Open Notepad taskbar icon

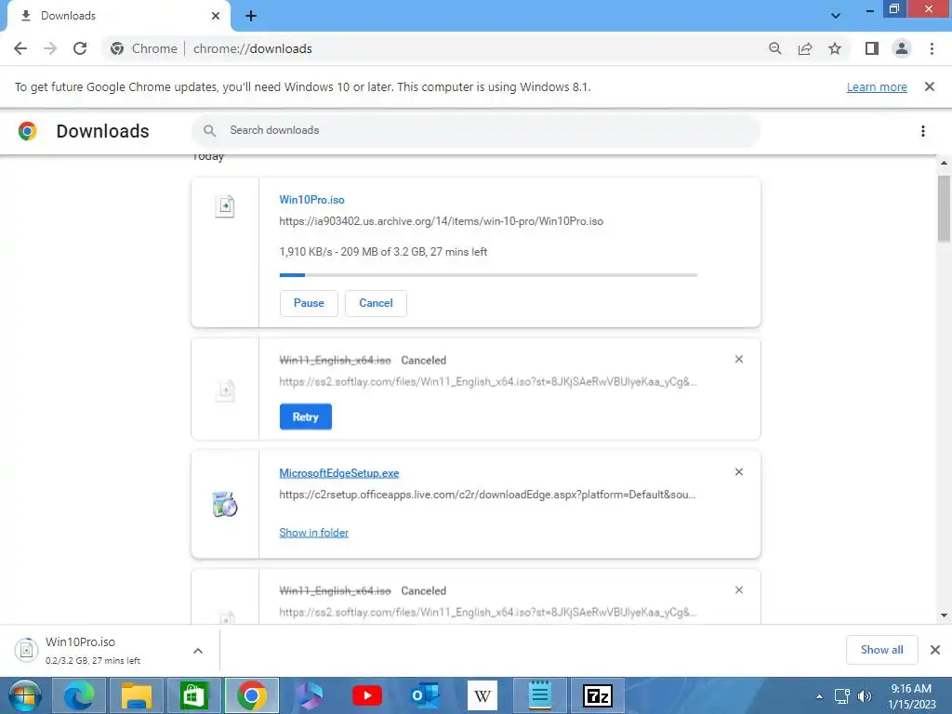539,695
